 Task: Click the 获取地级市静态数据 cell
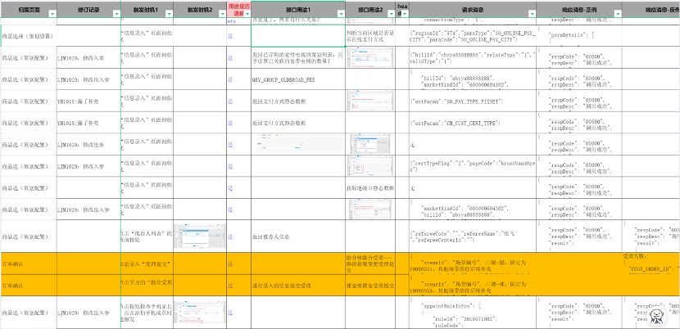[x=370, y=187]
